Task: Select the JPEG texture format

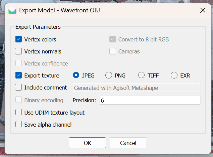Action: [x=76, y=75]
